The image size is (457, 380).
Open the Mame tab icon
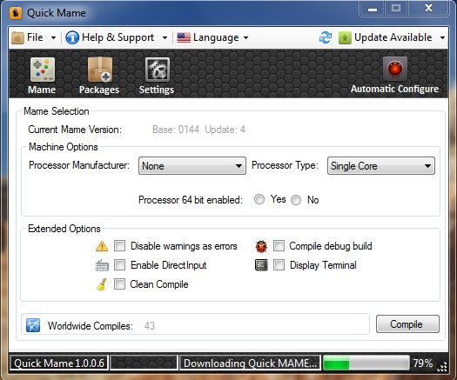(43, 70)
